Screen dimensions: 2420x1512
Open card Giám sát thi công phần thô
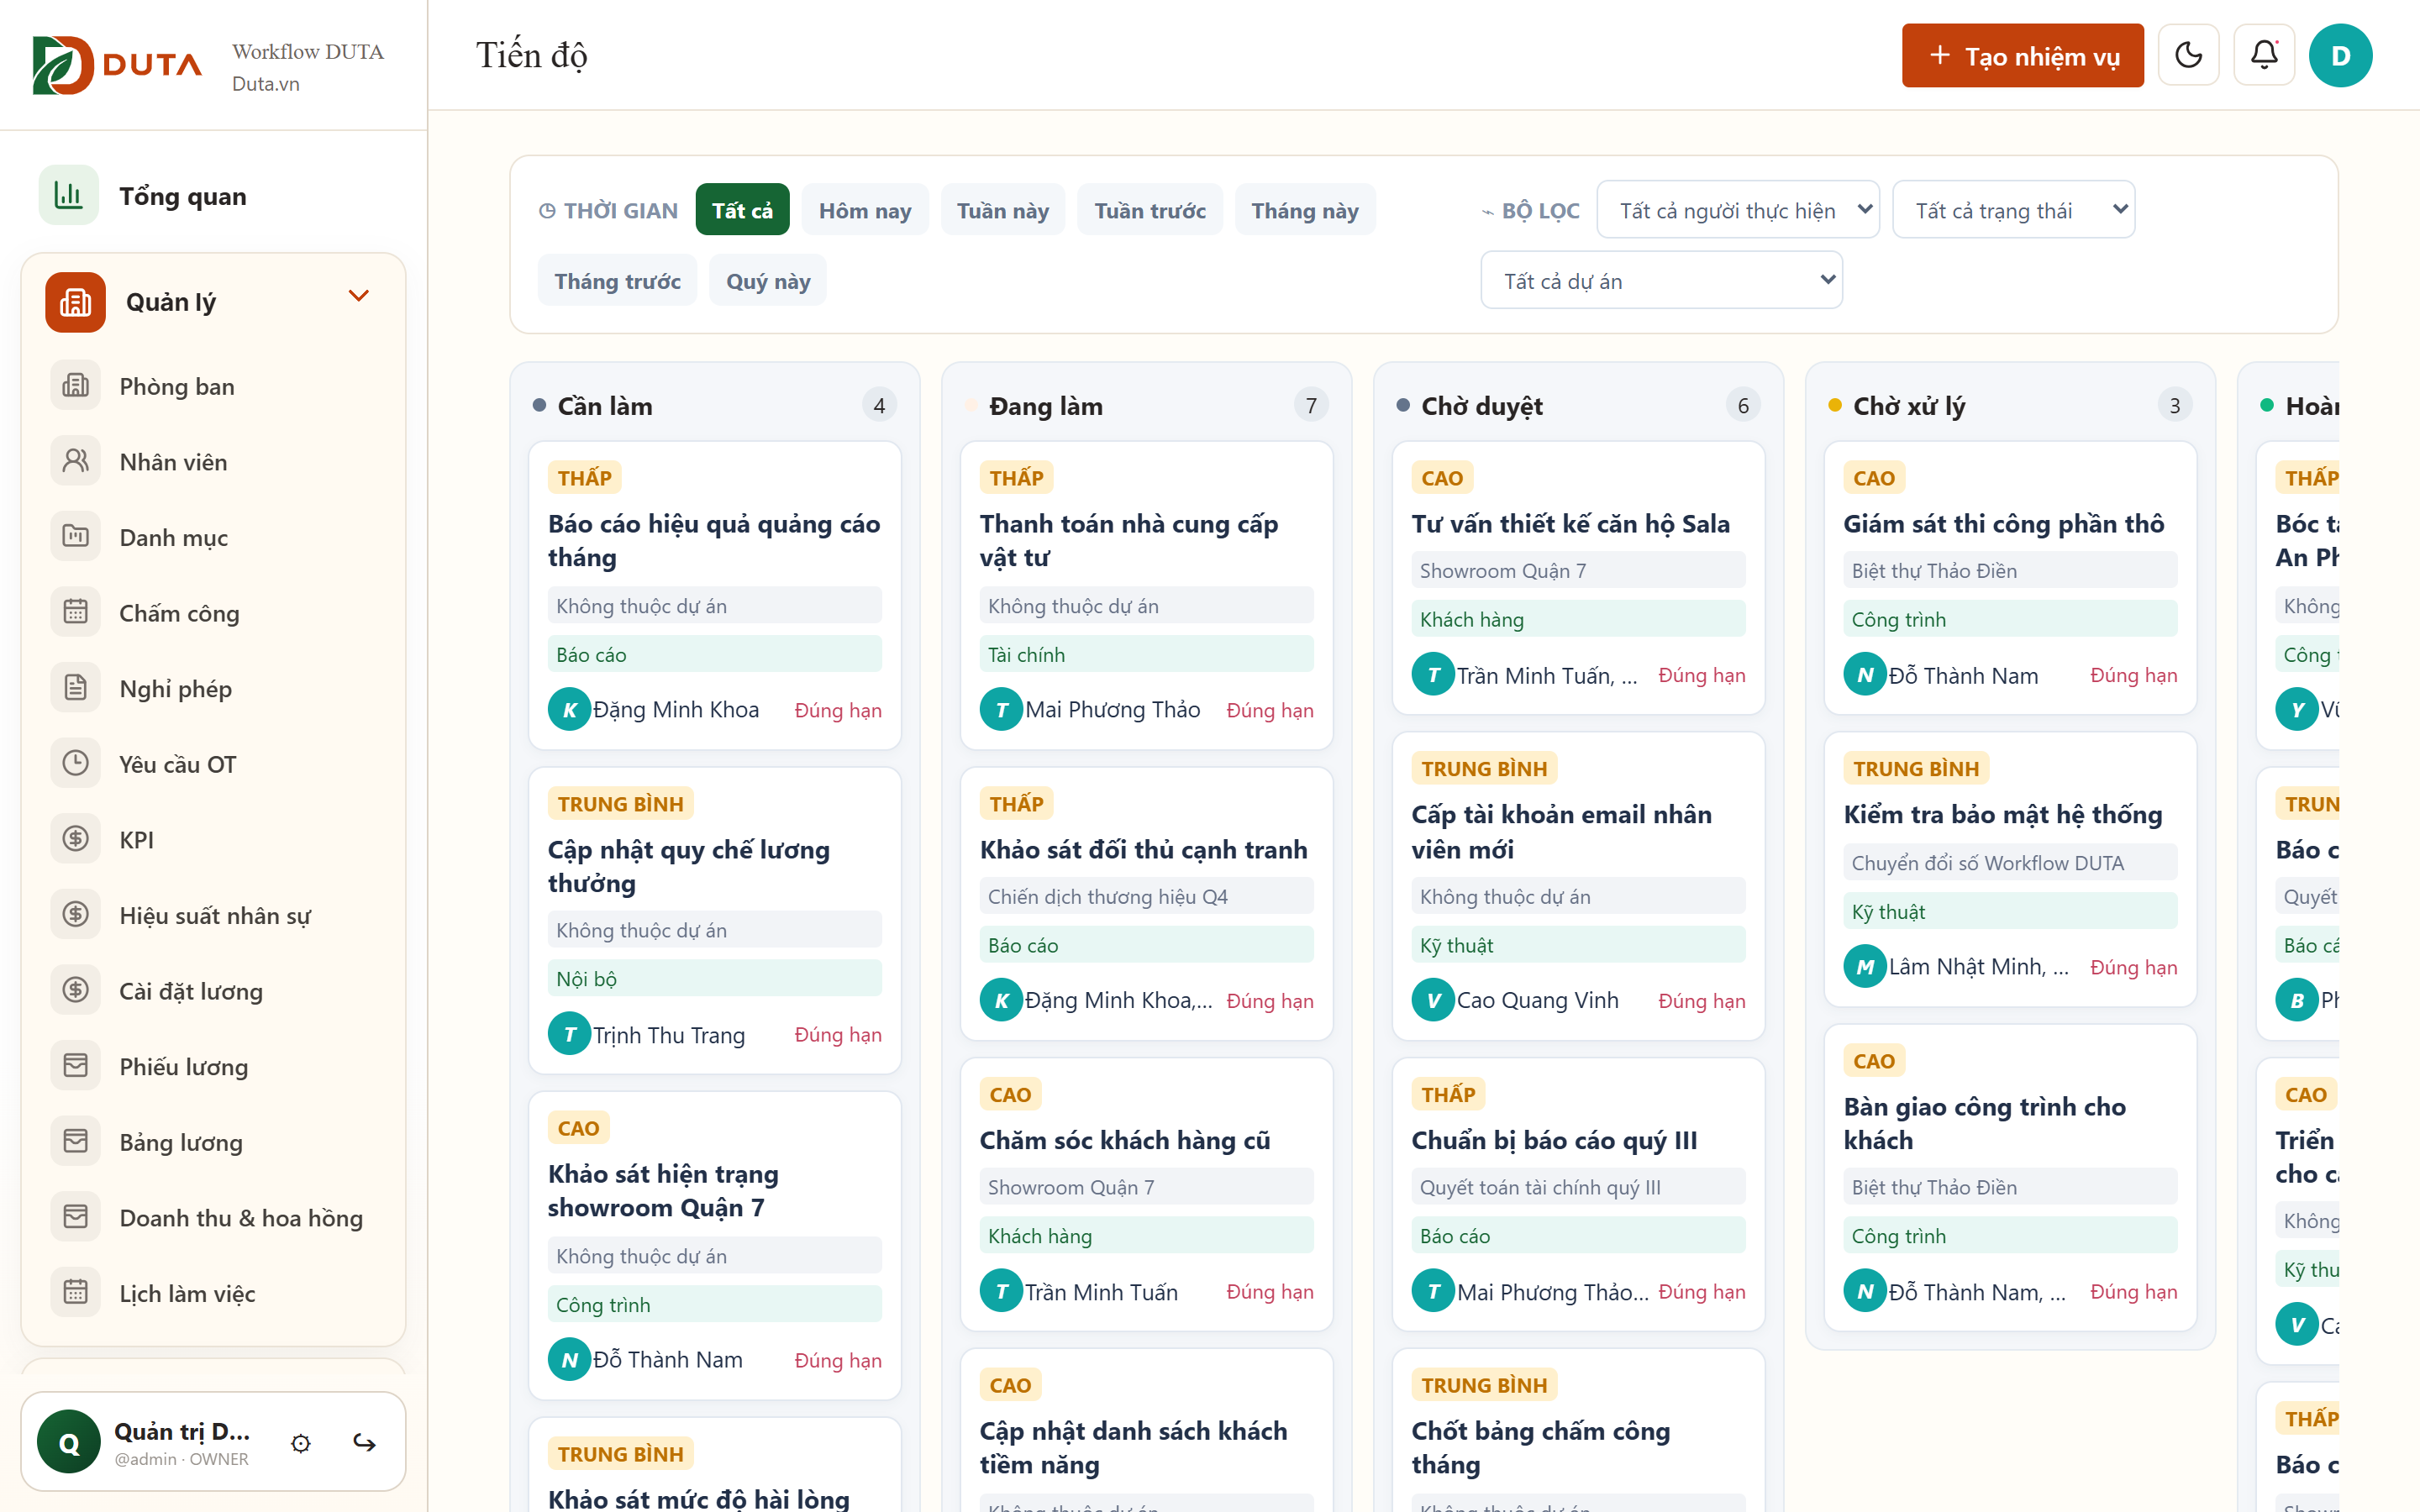tap(2011, 578)
